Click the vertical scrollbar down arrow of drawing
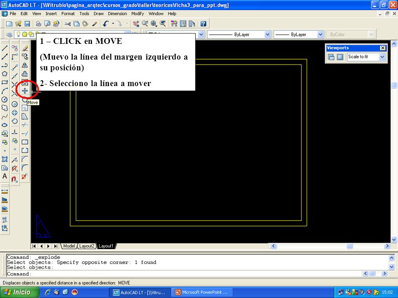 [x=394, y=240]
